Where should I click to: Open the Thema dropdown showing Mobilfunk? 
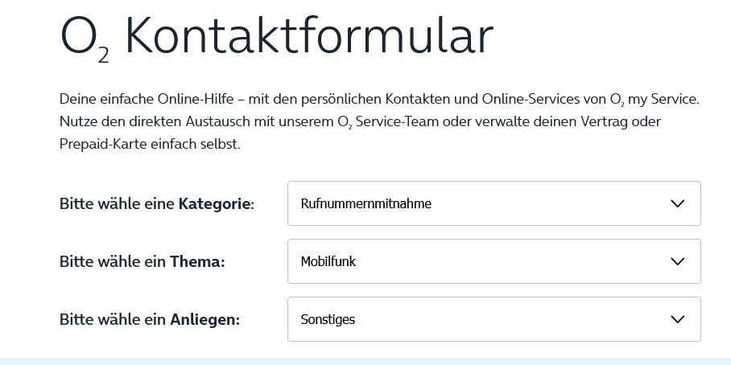[494, 261]
